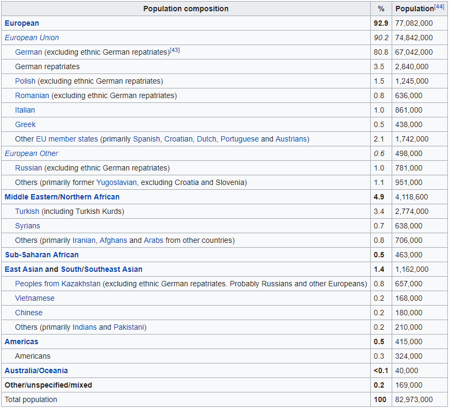
Task: Open the Northern African link
Action: pyautogui.click(x=90, y=197)
